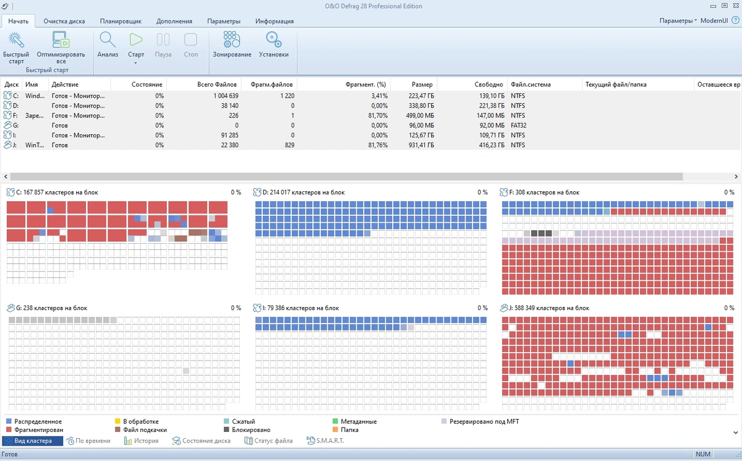Sort by Диск column header
This screenshot has height=461, width=742.
coord(12,84)
